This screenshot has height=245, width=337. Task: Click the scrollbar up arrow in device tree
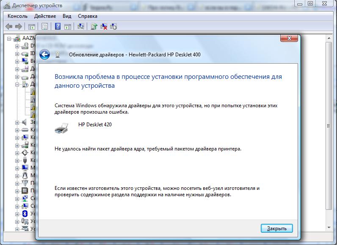(329, 39)
